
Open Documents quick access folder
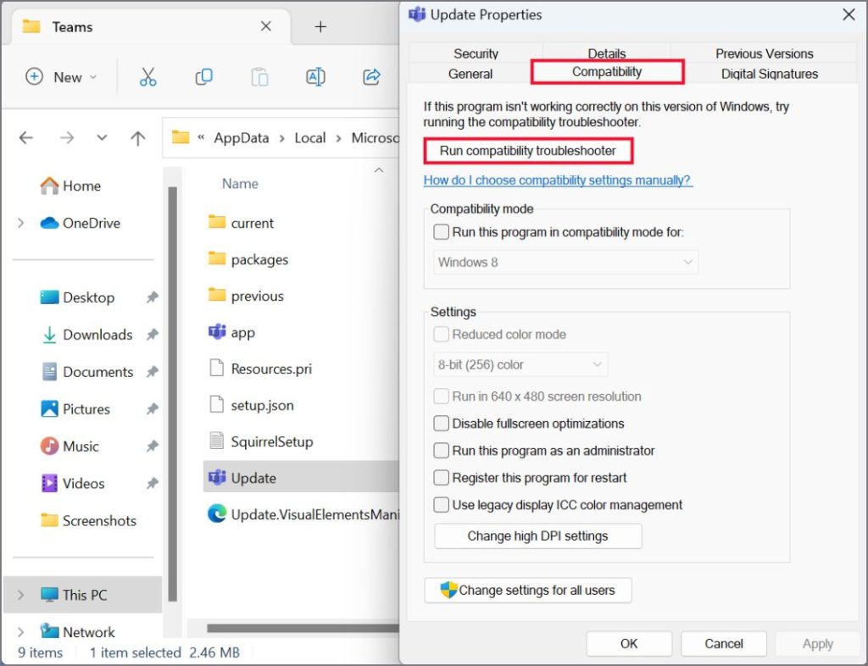point(87,372)
